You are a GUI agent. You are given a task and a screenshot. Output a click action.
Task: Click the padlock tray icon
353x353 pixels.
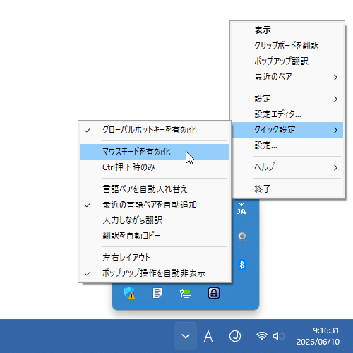coord(214,293)
